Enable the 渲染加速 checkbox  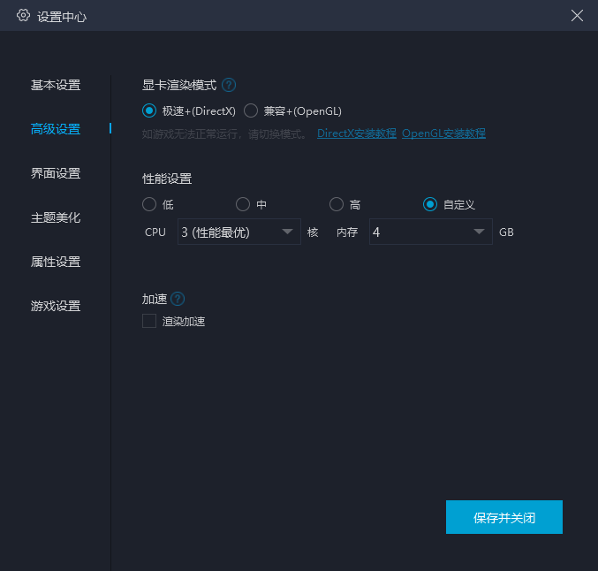149,321
